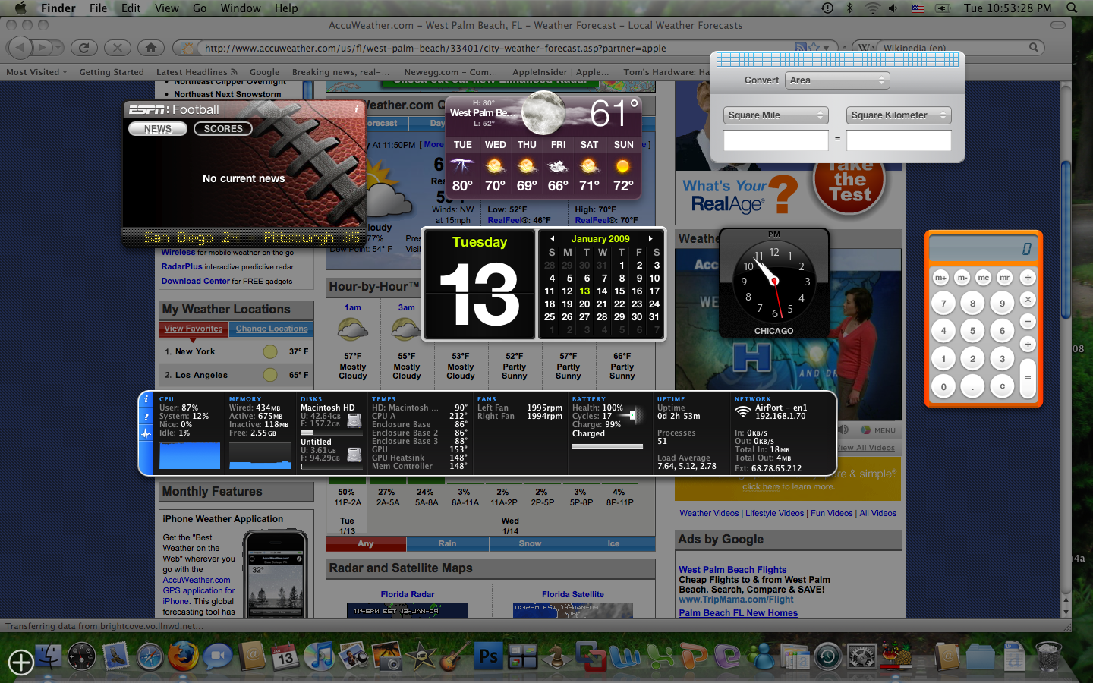Click the Spotlight magnifier in menu bar

pos(1072,8)
